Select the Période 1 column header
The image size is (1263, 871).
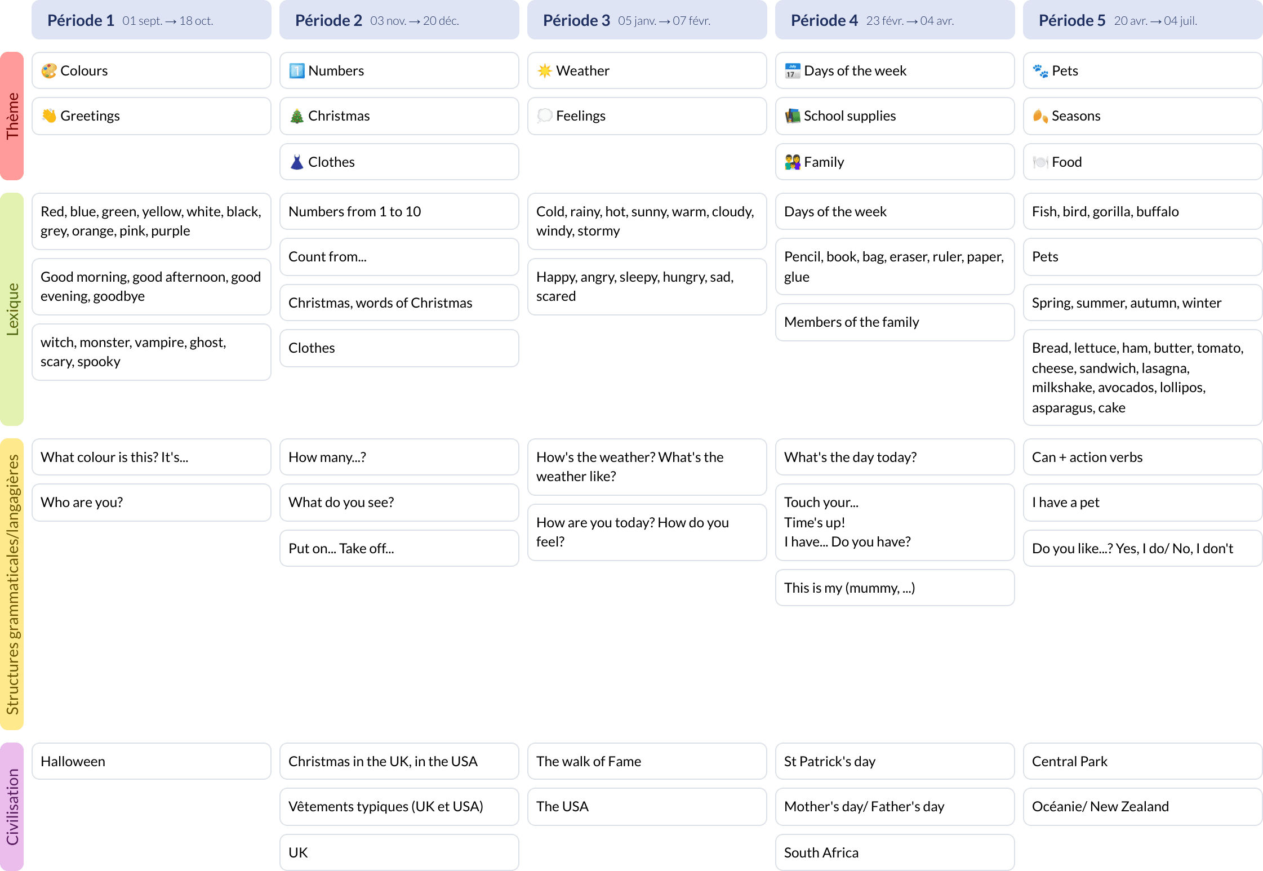151,21
